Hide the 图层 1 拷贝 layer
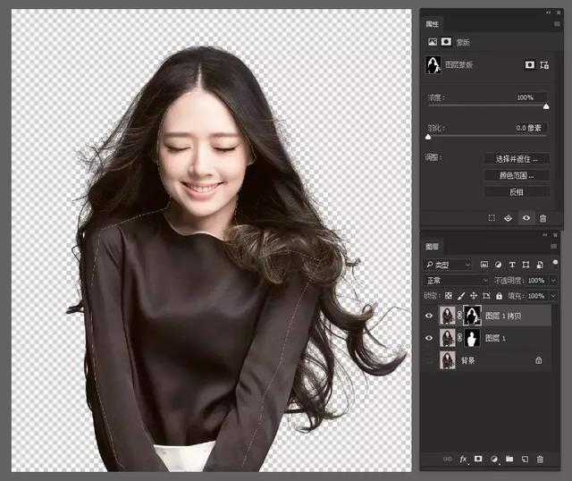 click(429, 316)
